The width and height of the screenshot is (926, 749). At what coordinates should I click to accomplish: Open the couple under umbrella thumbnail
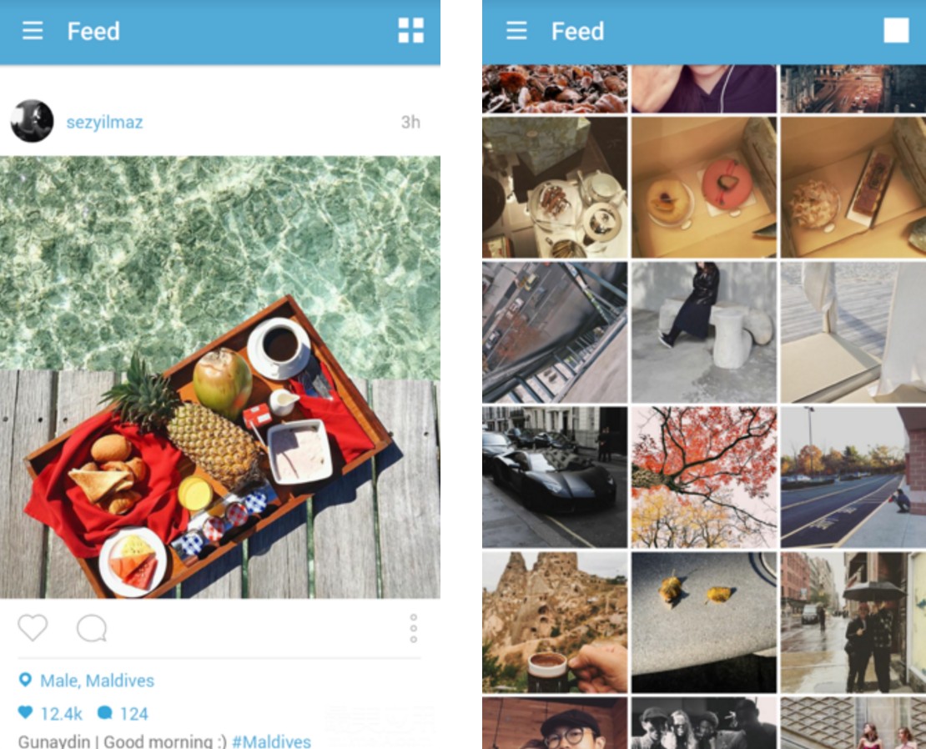[853, 622]
